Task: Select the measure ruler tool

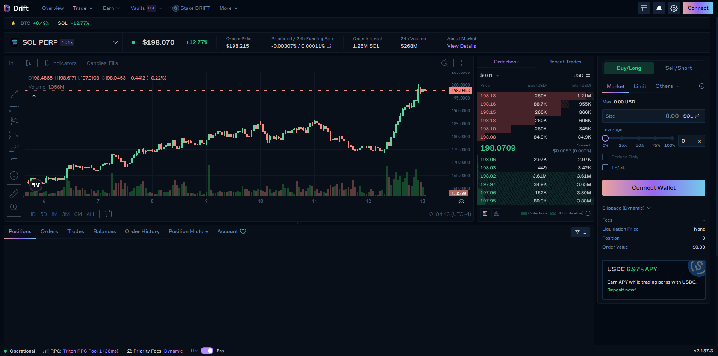Action: pyautogui.click(x=14, y=193)
